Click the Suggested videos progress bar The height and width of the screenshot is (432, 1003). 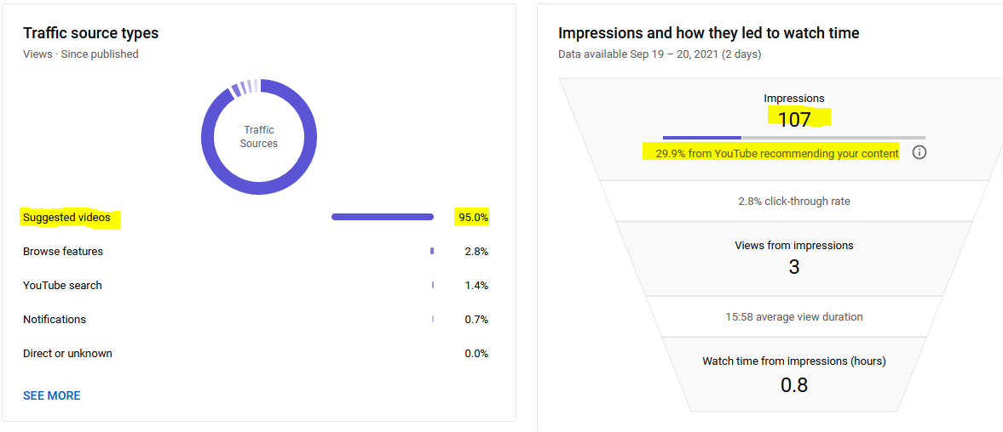tap(383, 217)
